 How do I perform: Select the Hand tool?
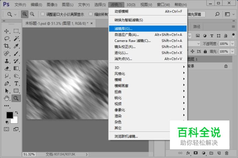(7, 98)
